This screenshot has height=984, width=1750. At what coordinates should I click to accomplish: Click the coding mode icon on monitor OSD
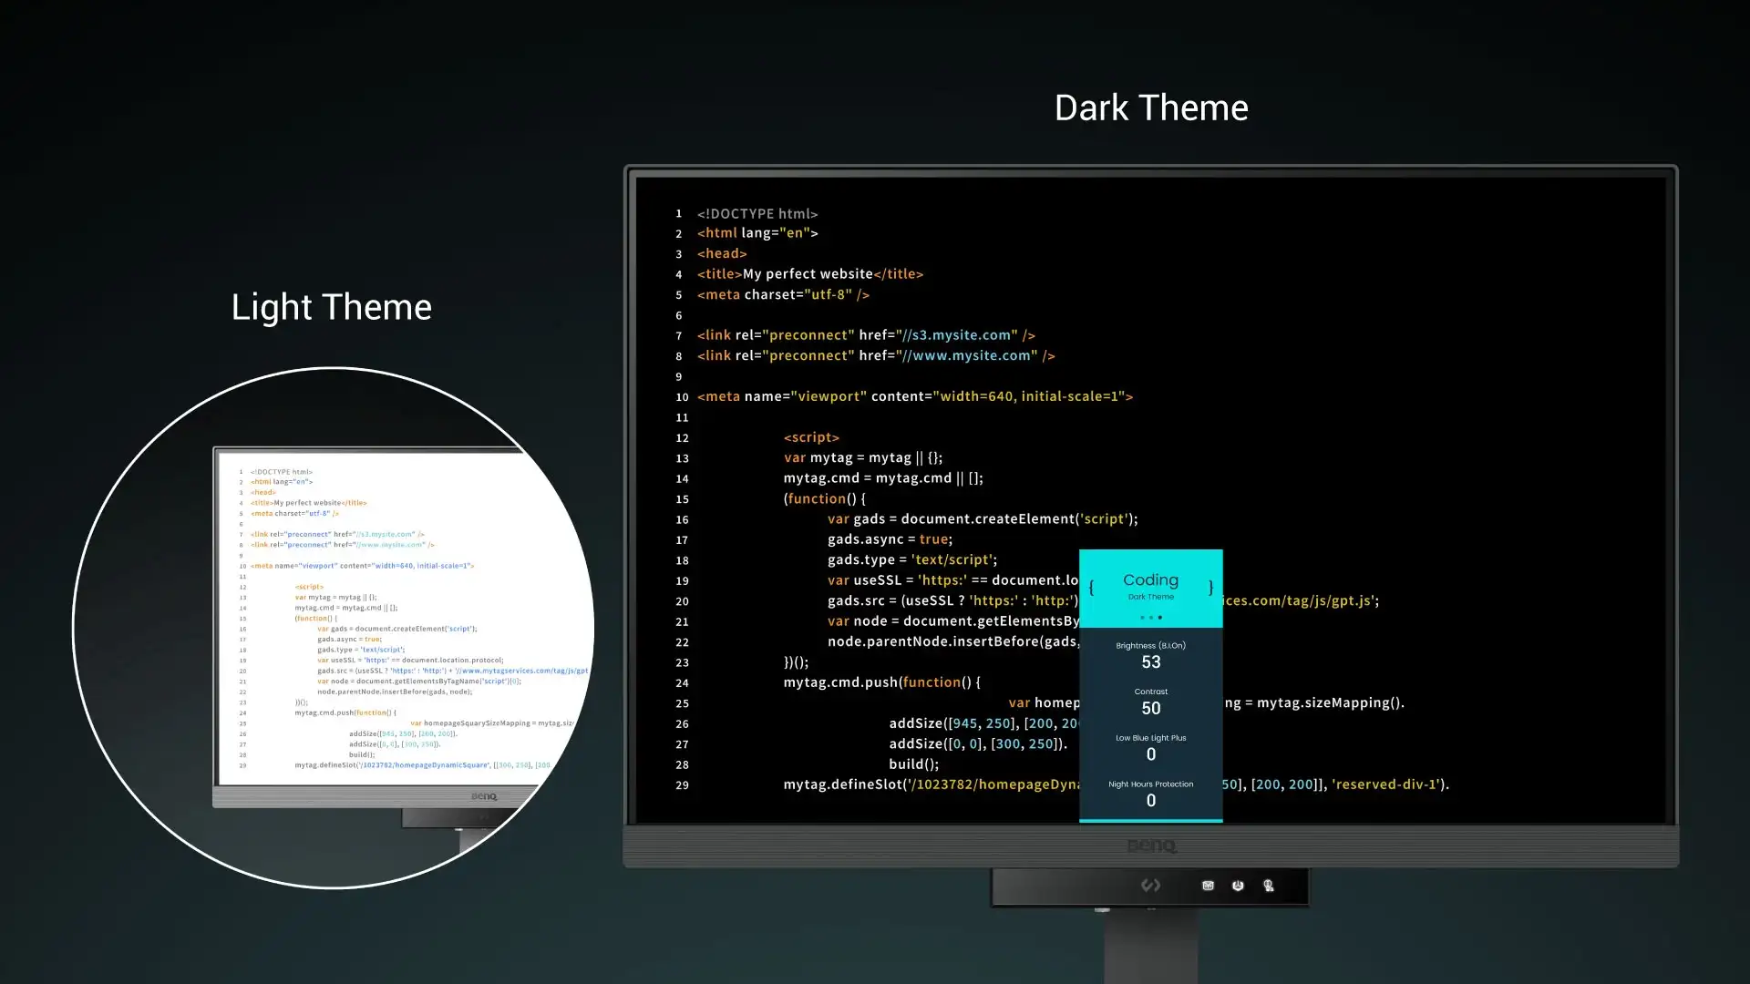pos(1151,885)
